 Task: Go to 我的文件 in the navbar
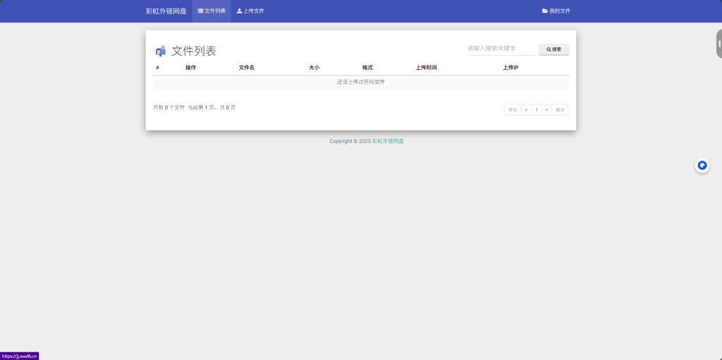point(556,11)
